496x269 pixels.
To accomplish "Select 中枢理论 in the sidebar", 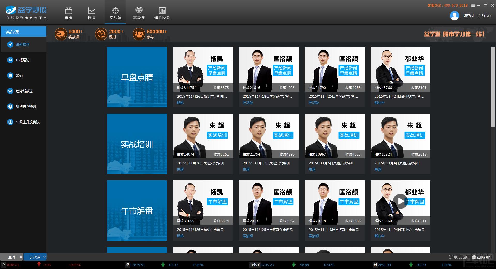I will [23, 60].
